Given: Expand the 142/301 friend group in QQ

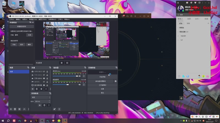Looking at the screenshot, I should [x=178, y=36].
